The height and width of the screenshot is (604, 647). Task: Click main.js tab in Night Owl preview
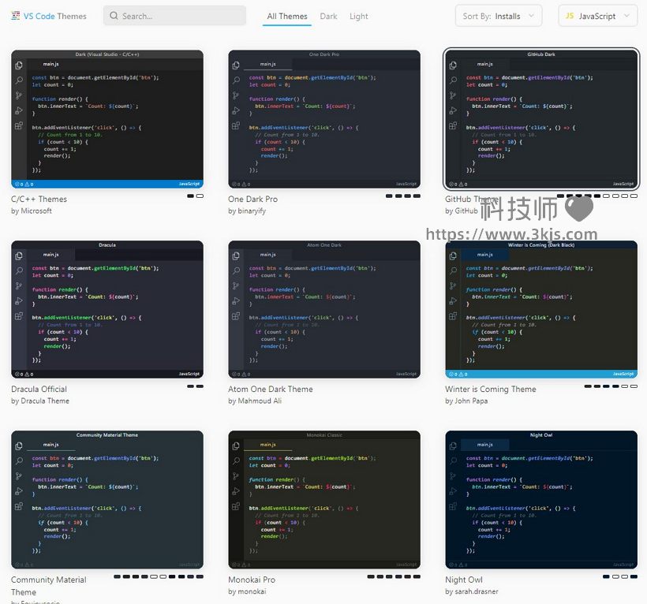click(x=484, y=445)
